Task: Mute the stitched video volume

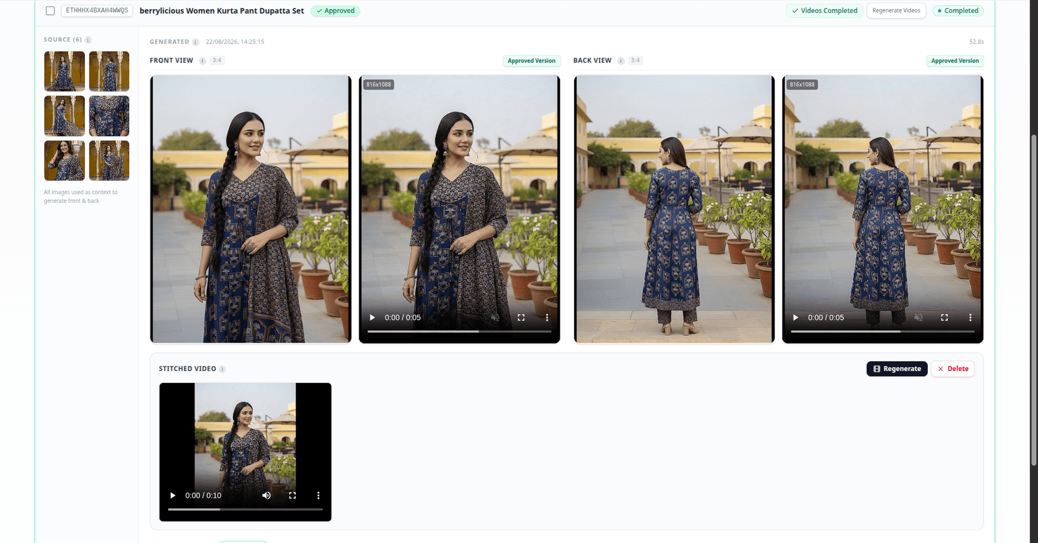Action: pyautogui.click(x=266, y=496)
